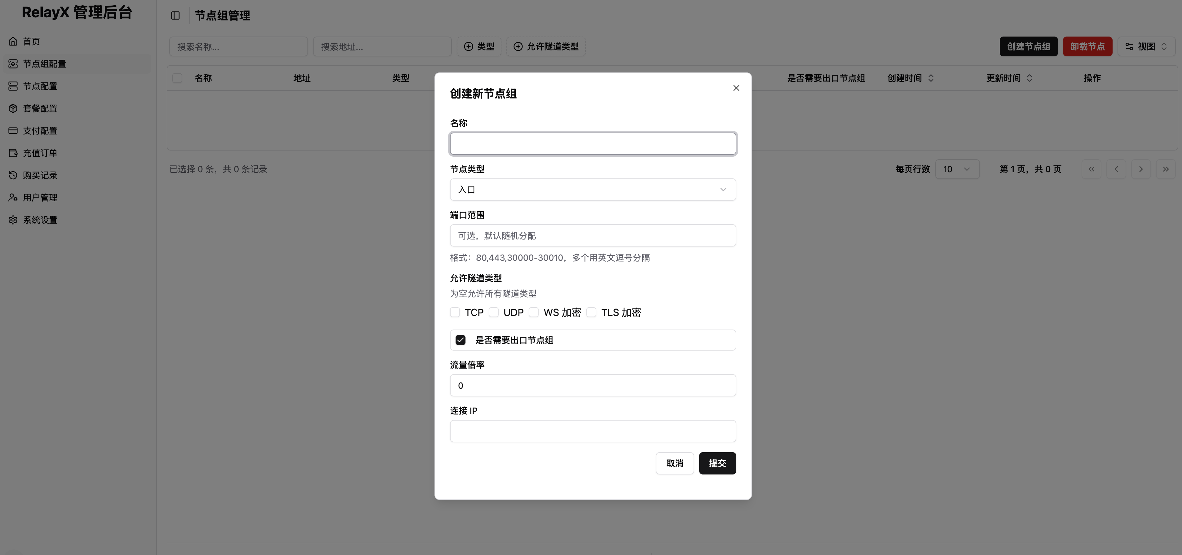Click the home icon beside 首页

point(13,41)
